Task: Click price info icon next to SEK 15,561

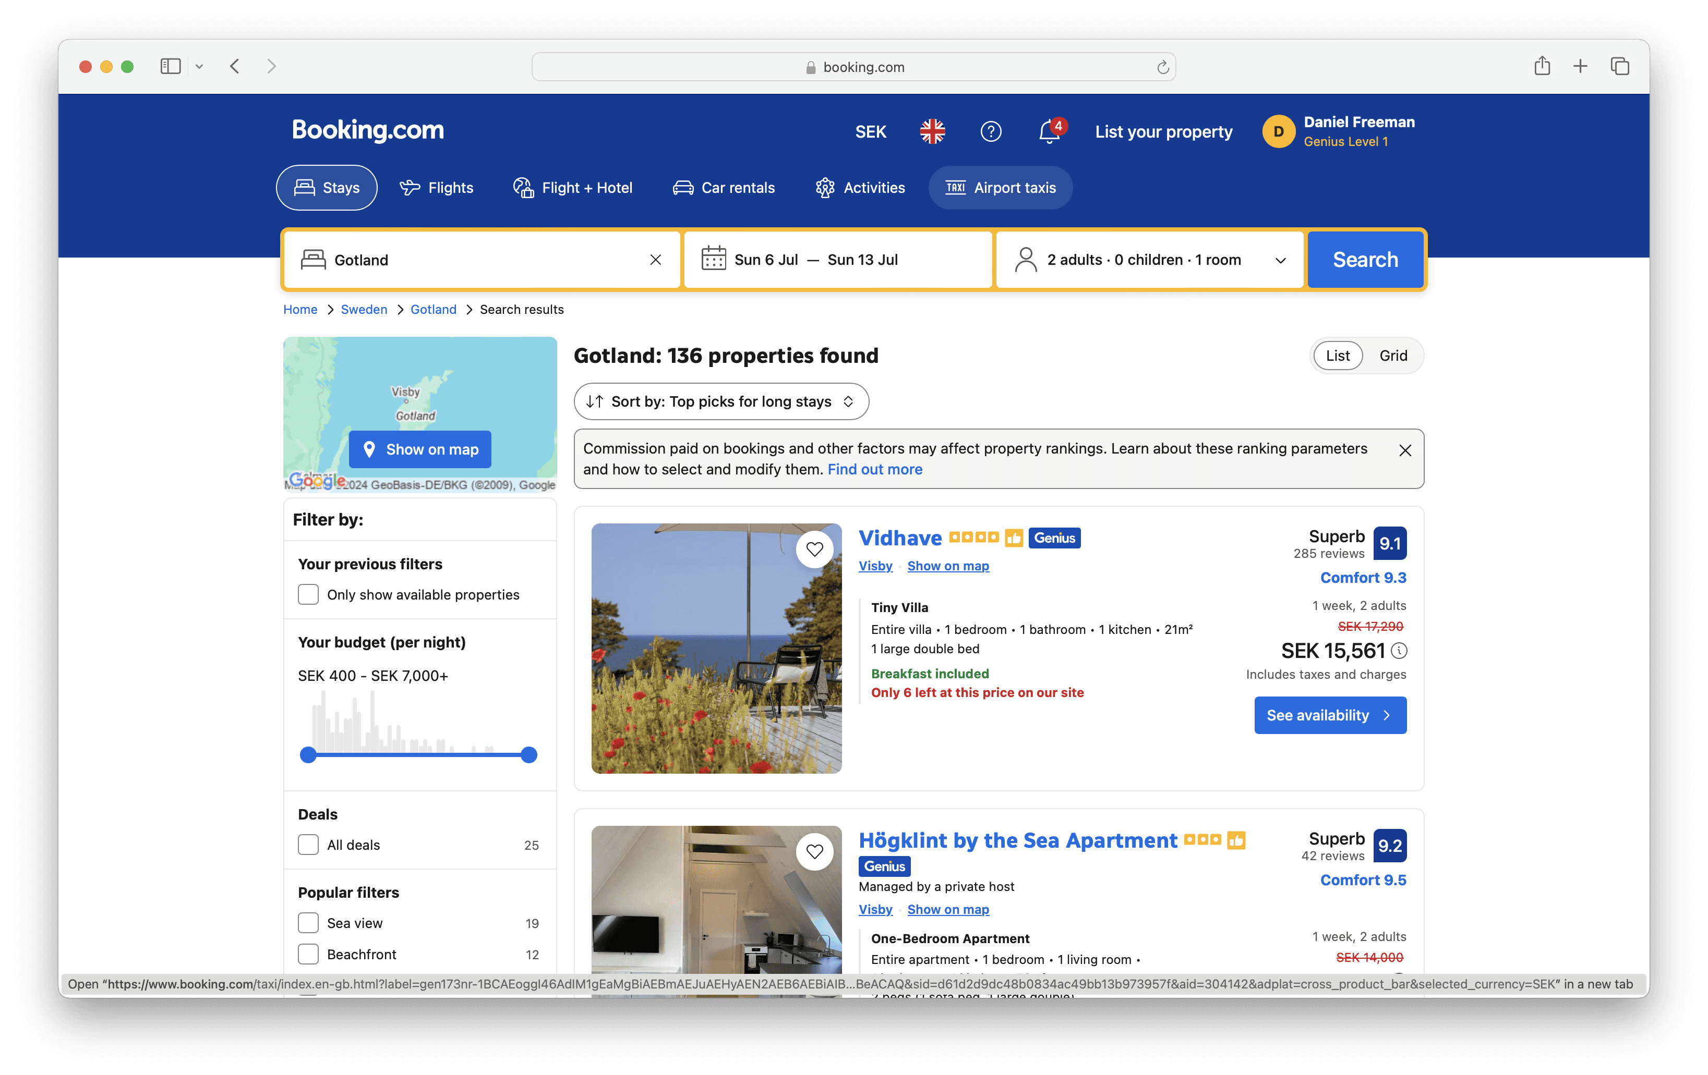Action: [x=1399, y=651]
